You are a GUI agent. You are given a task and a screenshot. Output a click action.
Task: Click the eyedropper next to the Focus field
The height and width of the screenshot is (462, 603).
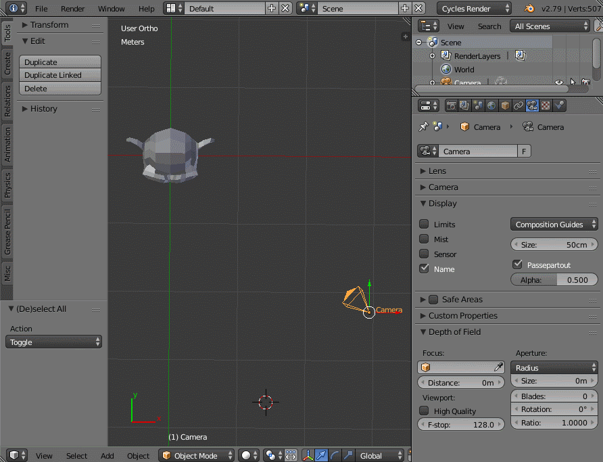click(x=498, y=367)
